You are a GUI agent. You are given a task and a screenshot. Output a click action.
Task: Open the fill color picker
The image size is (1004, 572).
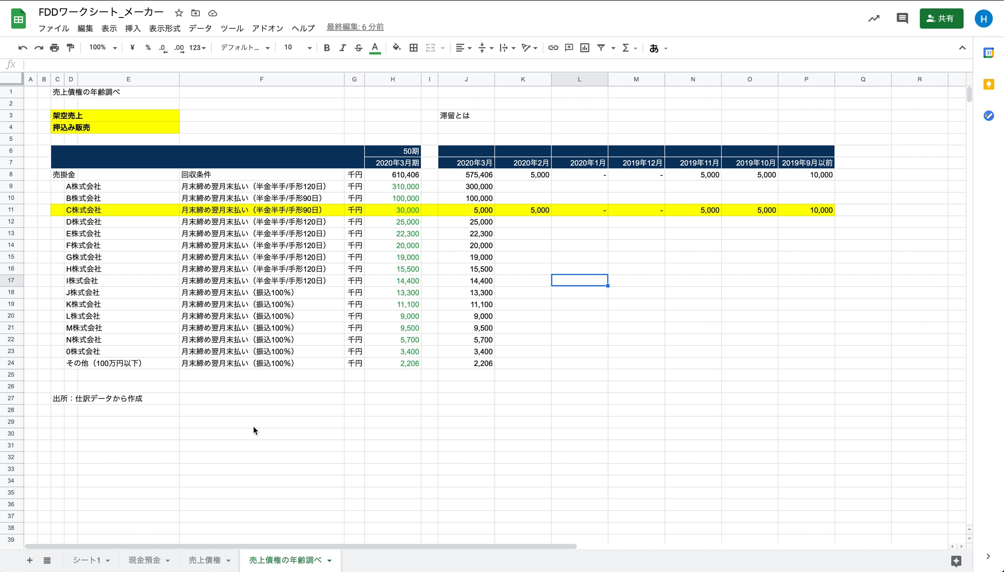coord(396,48)
